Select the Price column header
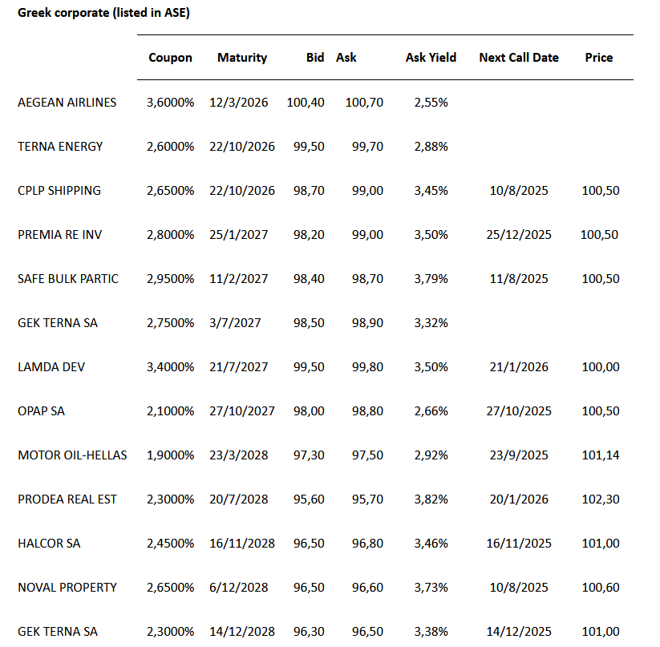This screenshot has width=660, height=647. [599, 58]
